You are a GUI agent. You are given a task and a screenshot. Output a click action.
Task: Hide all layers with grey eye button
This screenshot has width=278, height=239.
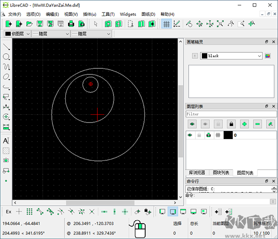205,124
